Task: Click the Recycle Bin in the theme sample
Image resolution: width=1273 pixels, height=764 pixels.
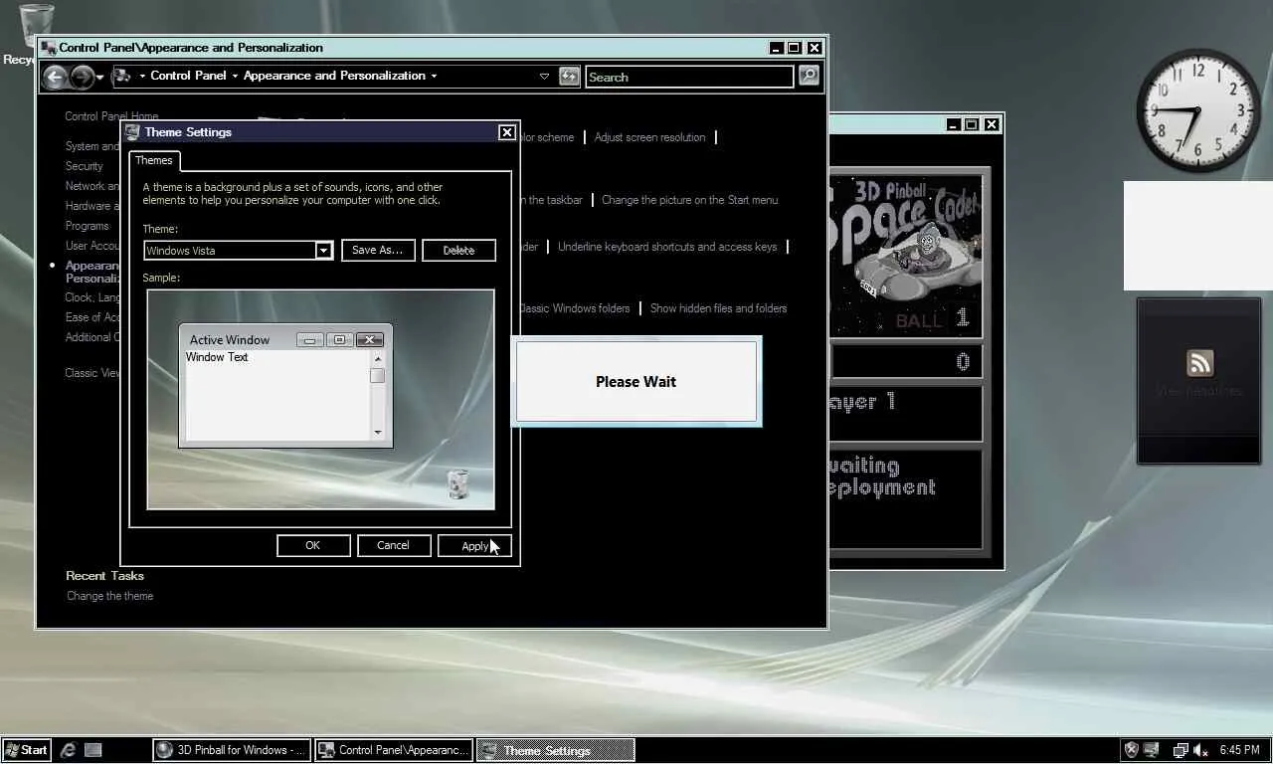Action: (x=457, y=484)
